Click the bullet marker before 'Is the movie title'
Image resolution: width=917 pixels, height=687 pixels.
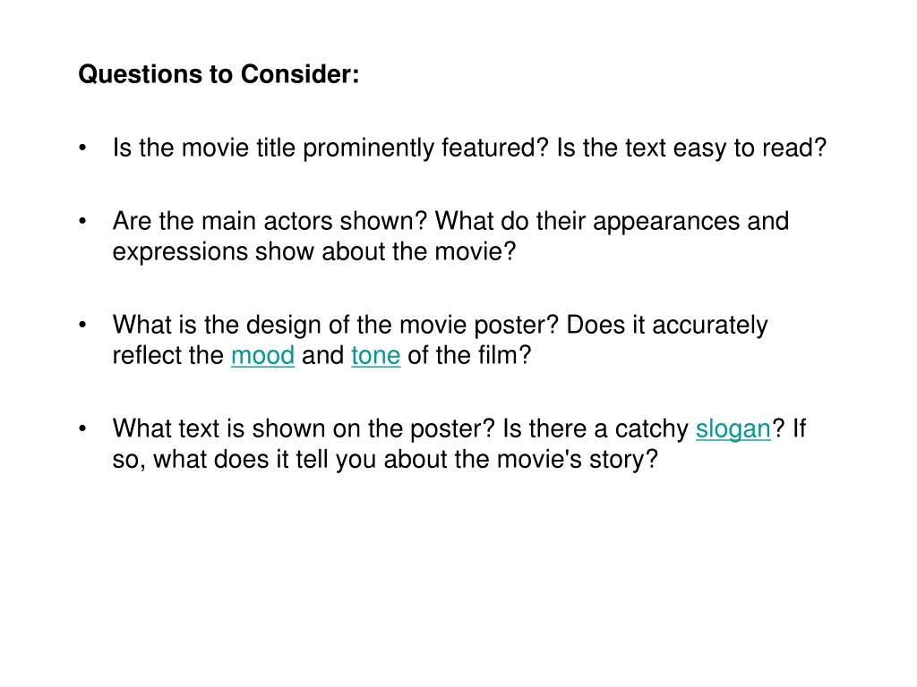click(82, 148)
